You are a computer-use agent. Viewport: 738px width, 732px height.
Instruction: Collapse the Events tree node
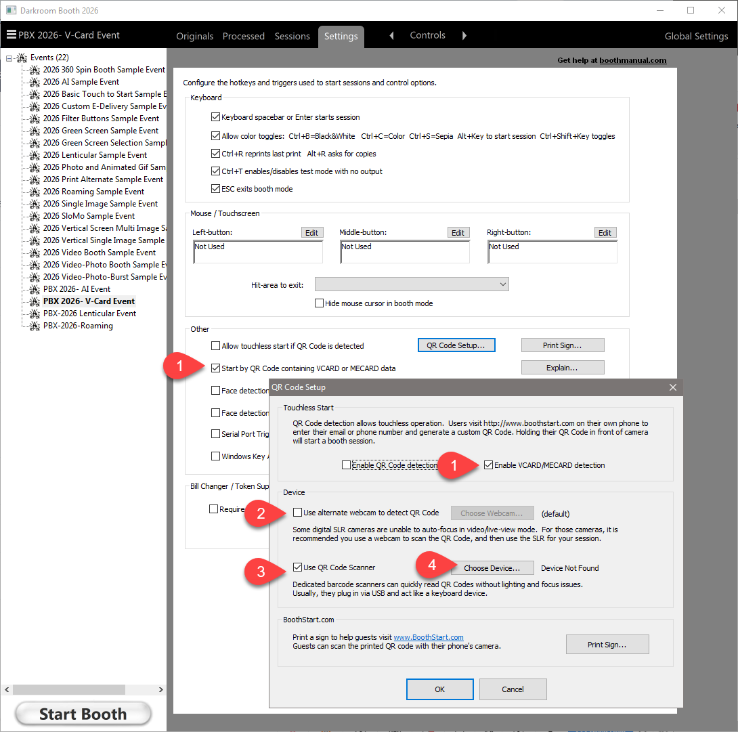pyautogui.click(x=9, y=58)
